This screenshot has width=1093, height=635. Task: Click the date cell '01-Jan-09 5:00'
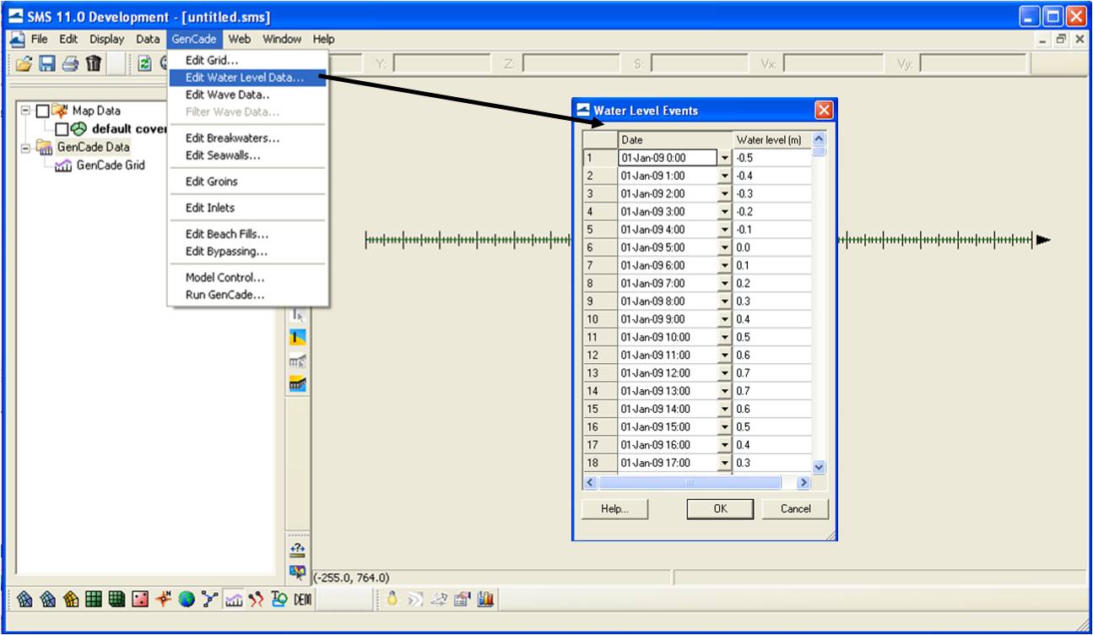[668, 247]
